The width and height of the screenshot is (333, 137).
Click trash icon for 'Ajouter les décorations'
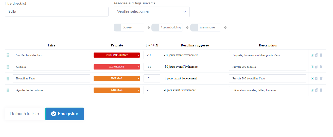point(321,90)
